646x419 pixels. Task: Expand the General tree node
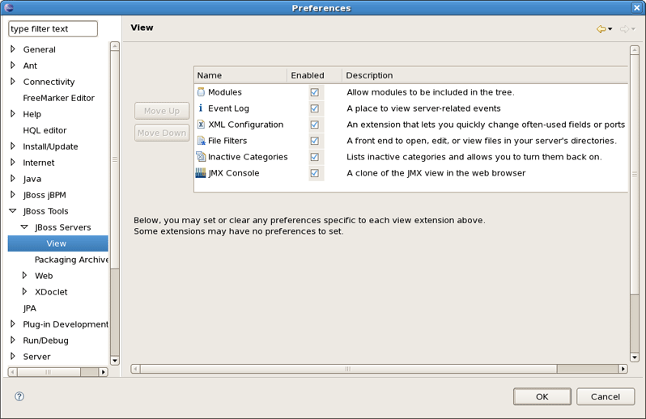click(13, 49)
